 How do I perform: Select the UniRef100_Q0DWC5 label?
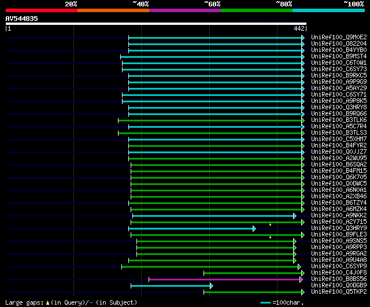[339, 184]
